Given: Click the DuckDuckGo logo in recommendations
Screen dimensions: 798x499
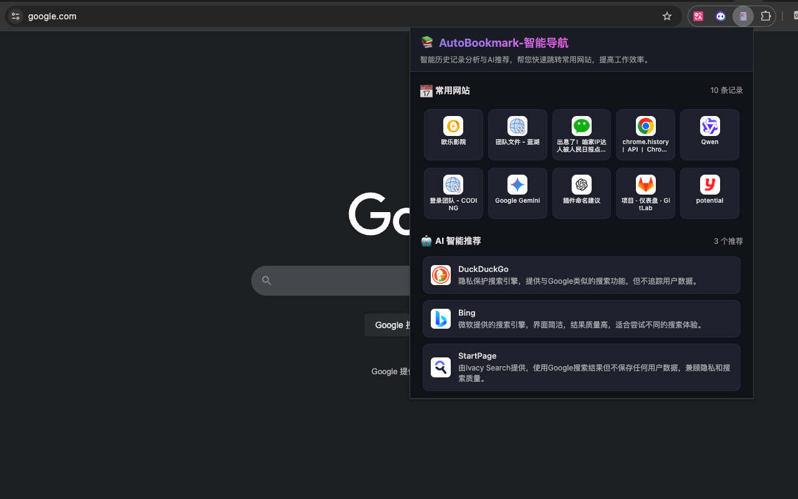Looking at the screenshot, I should tap(440, 275).
